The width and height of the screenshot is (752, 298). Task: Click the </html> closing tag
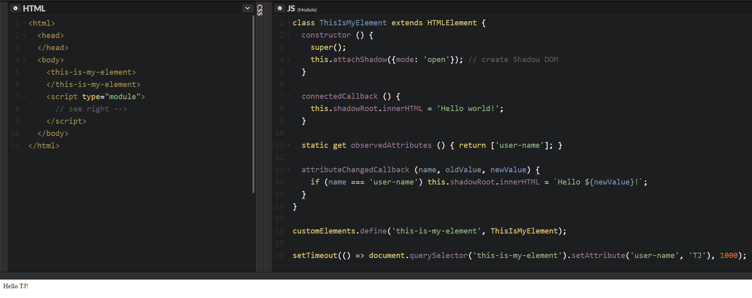(x=44, y=146)
